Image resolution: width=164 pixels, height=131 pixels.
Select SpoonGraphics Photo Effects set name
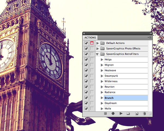click(123, 49)
